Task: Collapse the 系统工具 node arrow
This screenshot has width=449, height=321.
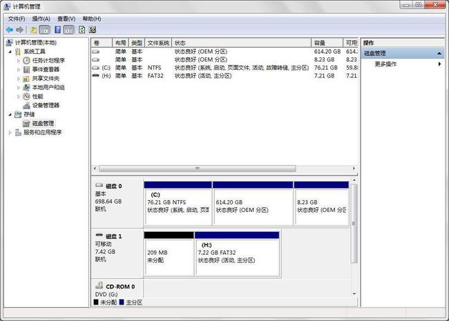Action: pyautogui.click(x=10, y=52)
